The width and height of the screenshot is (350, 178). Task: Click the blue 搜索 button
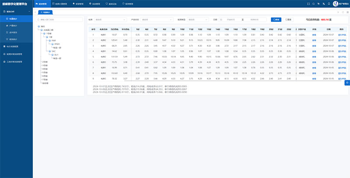[276, 20]
